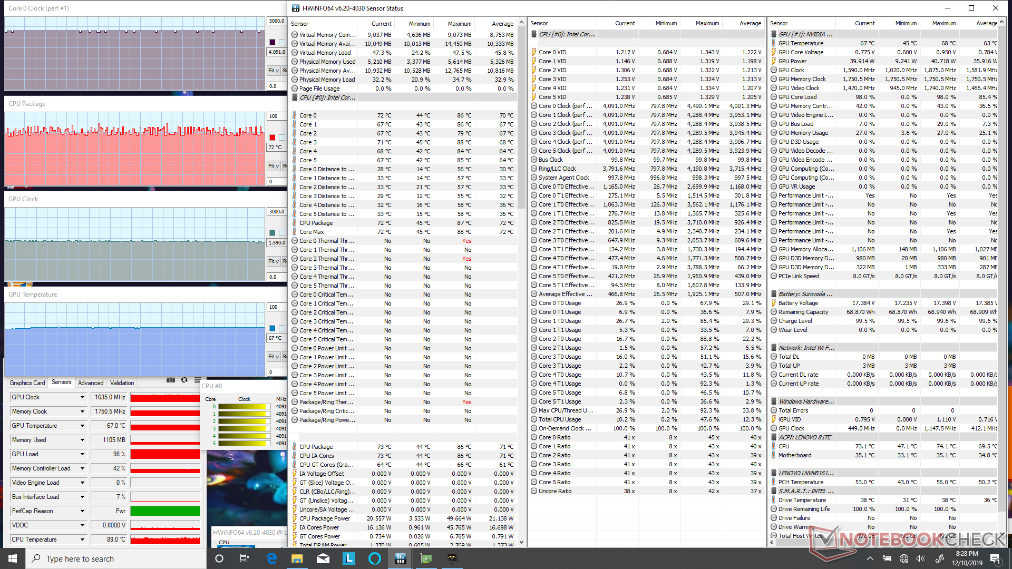Click Fit y on the CPU Package graph

click(x=273, y=166)
